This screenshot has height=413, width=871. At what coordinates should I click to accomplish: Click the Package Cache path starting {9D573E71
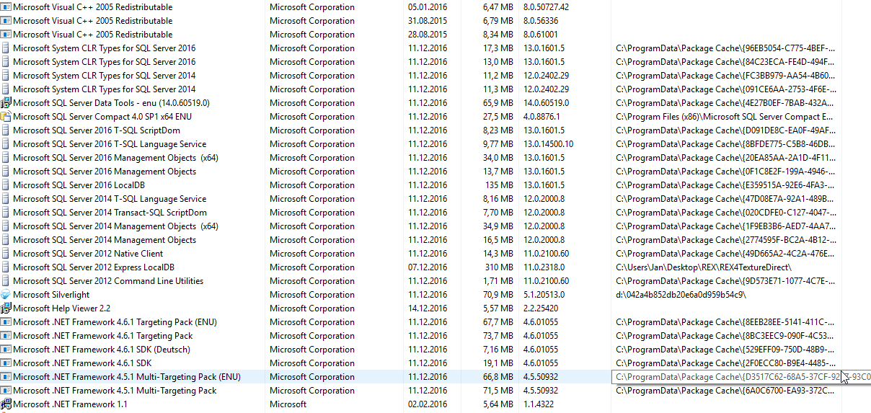726,281
